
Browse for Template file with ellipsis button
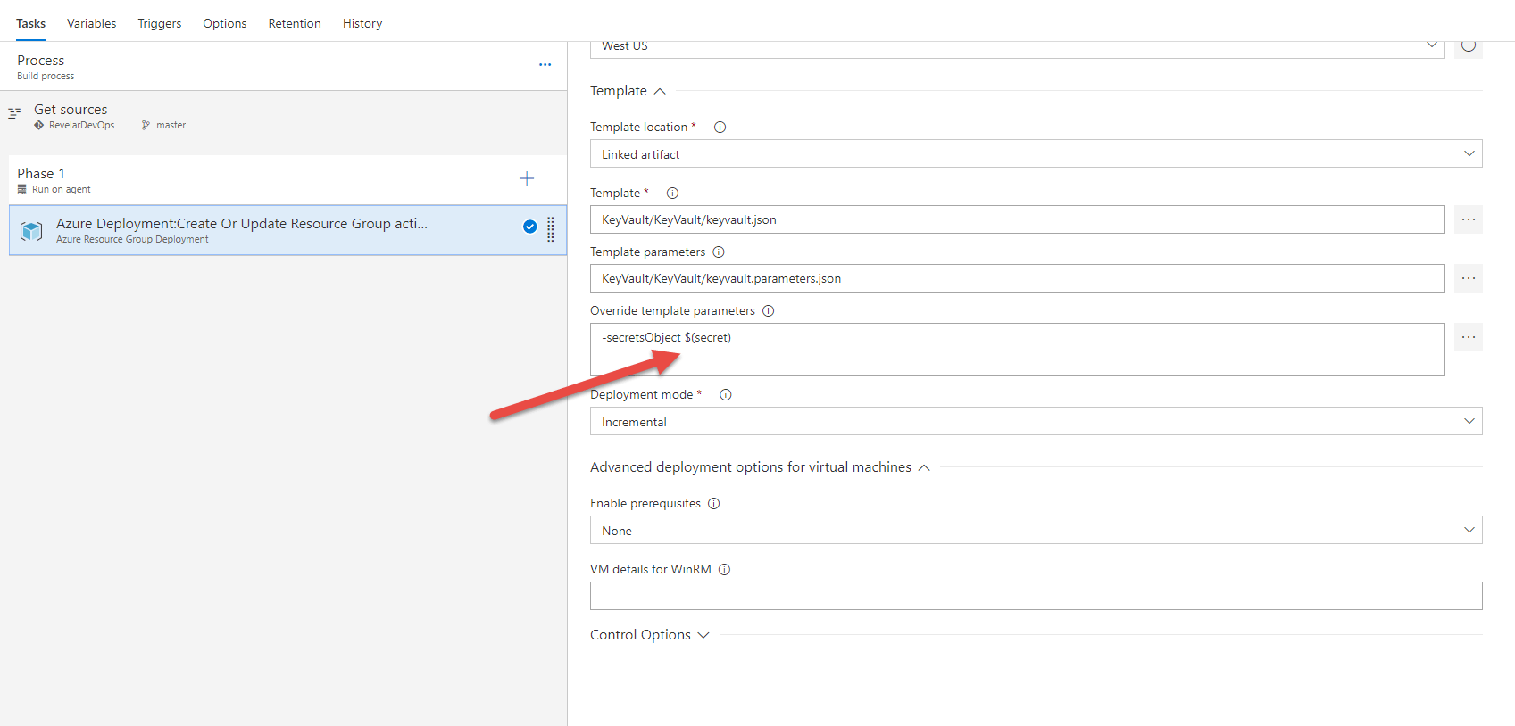point(1469,219)
